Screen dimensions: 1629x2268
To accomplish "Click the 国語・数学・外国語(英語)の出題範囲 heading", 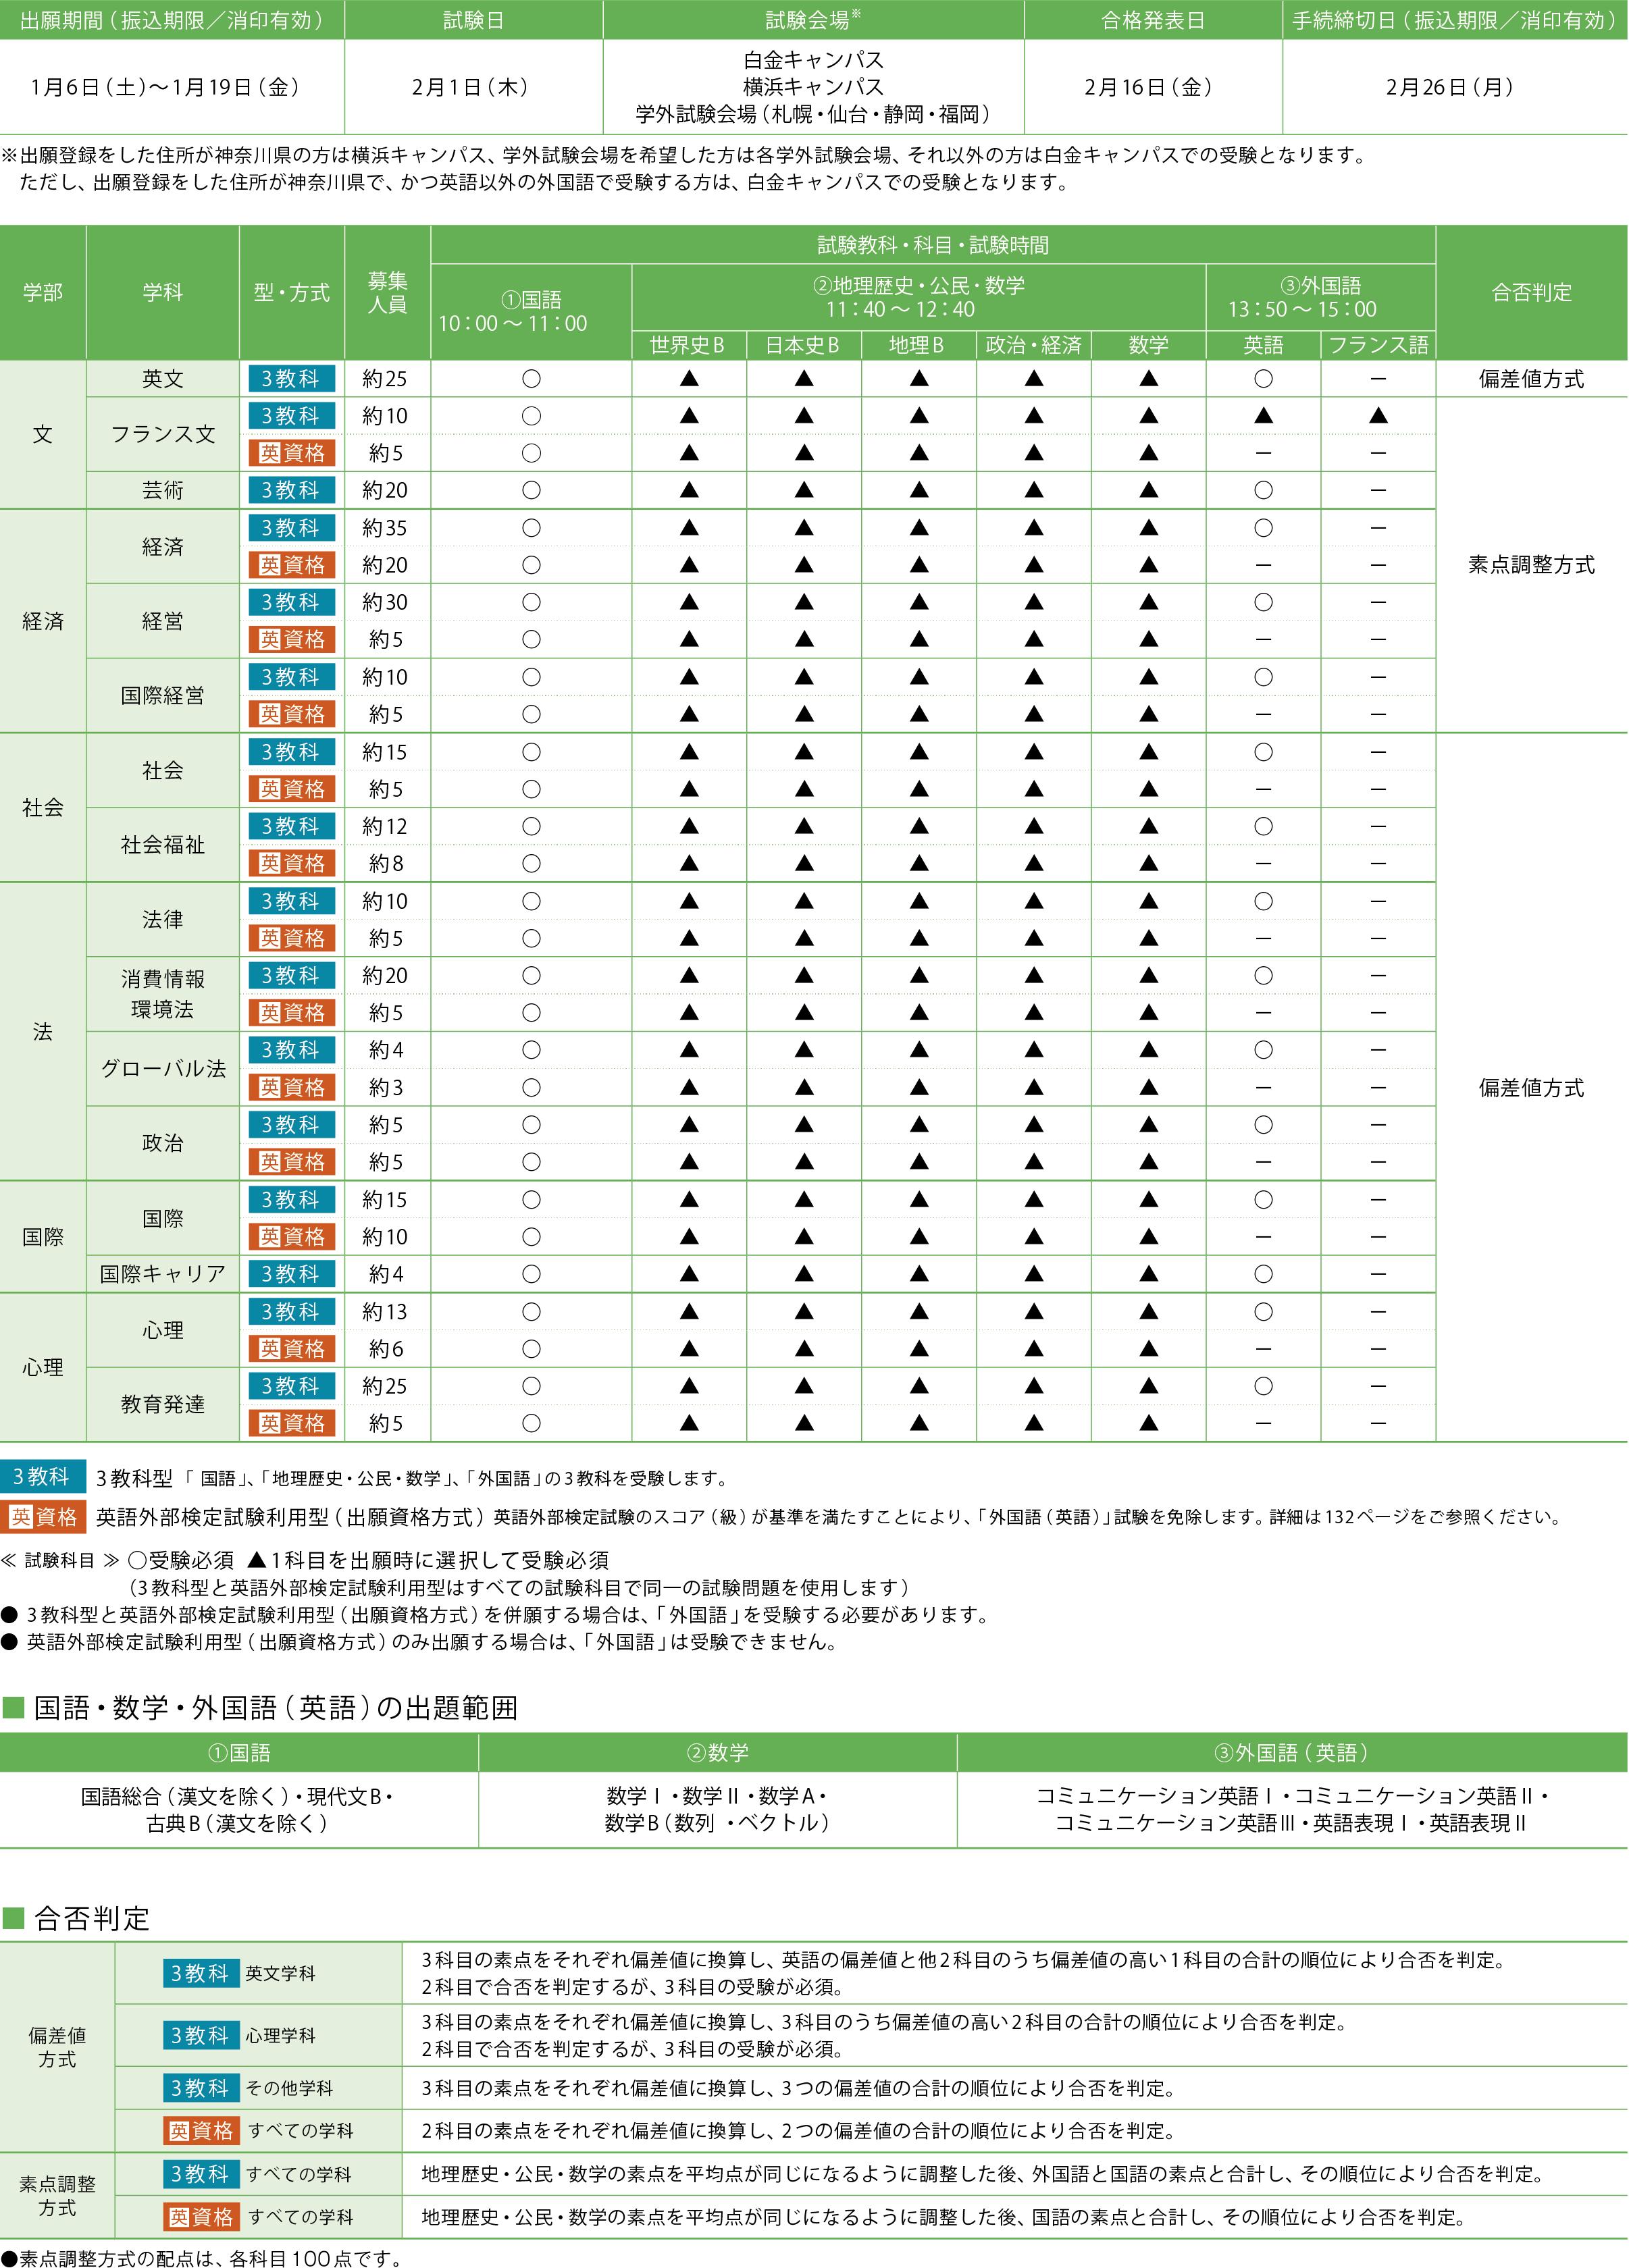I will click(275, 1707).
